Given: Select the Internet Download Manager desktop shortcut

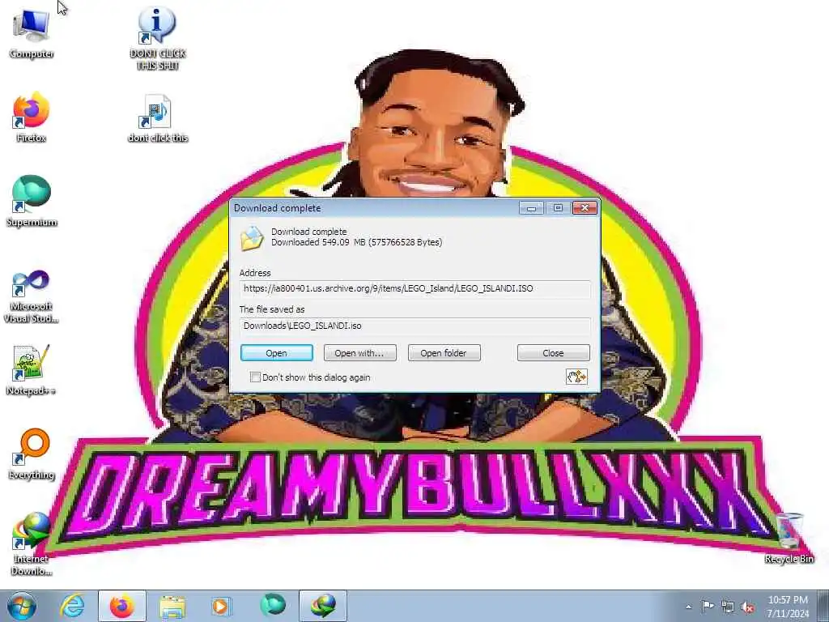Looking at the screenshot, I should pyautogui.click(x=32, y=543).
